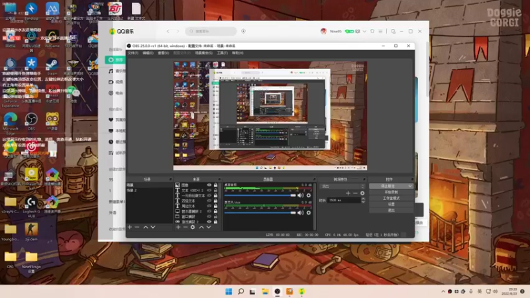The height and width of the screenshot is (298, 530).
Task: Decrease 时长 duration with down arrow
Action: click(363, 202)
